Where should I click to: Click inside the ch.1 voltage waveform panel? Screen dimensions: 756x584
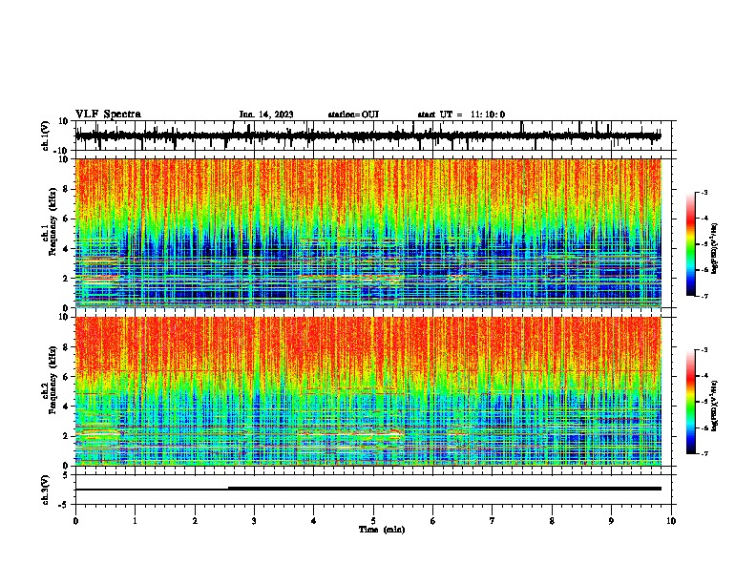(x=373, y=136)
